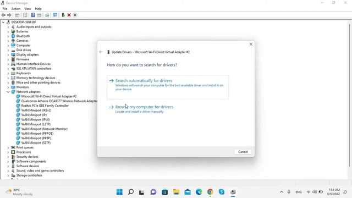Select WAN Miniport (PPPOE)
352x198 pixels.
(37, 134)
